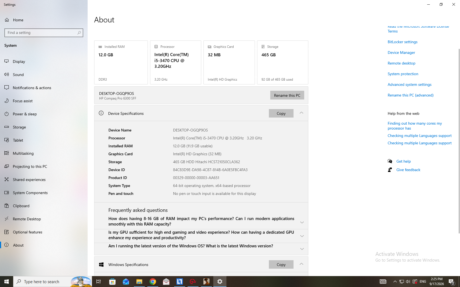
Task: Open the notification center icon
Action: (x=452, y=282)
